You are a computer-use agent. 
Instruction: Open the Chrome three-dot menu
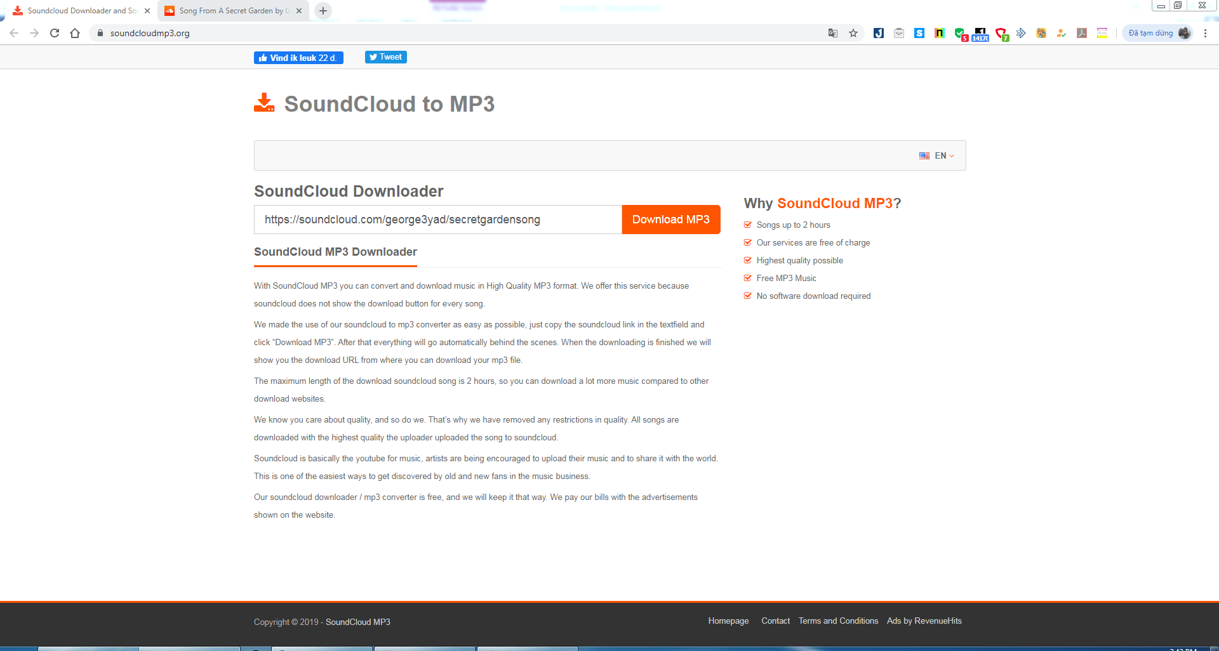tap(1205, 33)
